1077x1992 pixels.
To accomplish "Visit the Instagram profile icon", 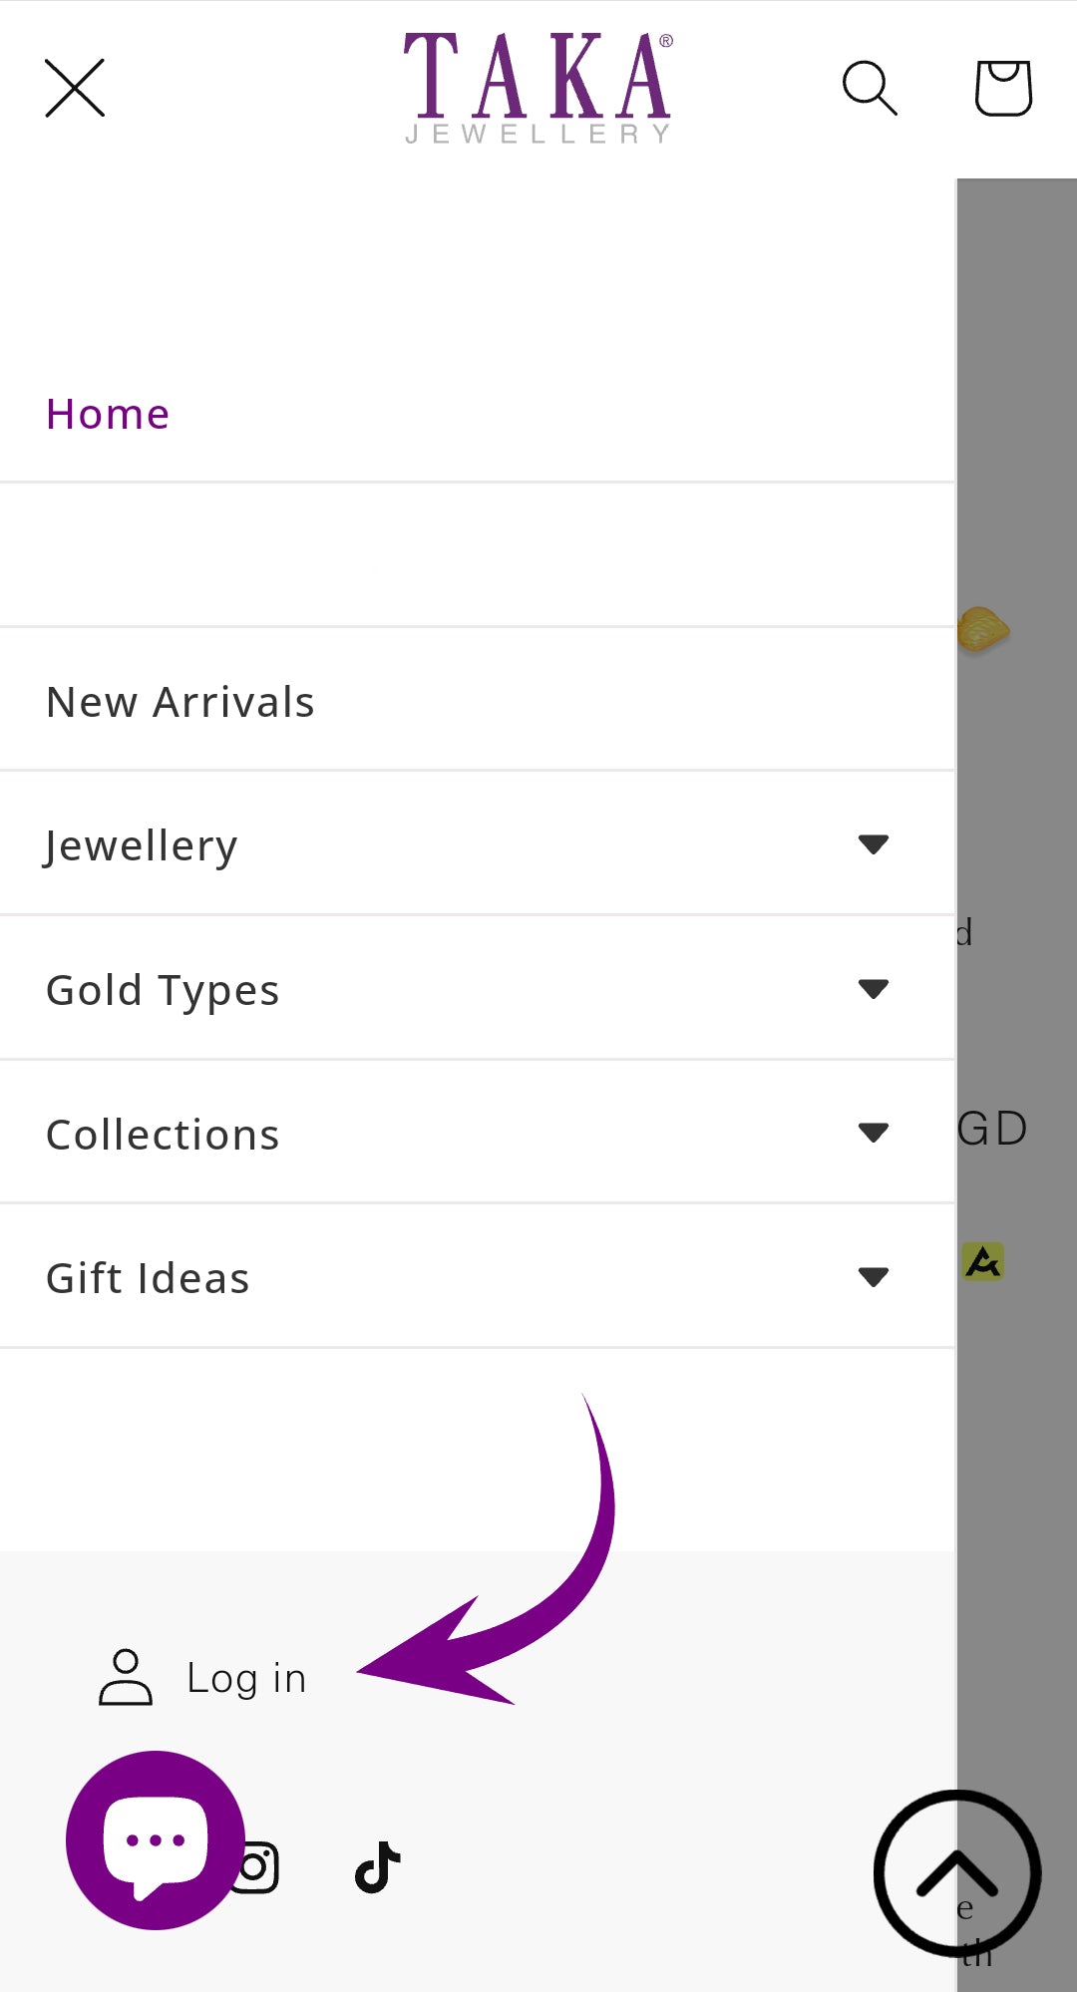I will pos(259,1867).
